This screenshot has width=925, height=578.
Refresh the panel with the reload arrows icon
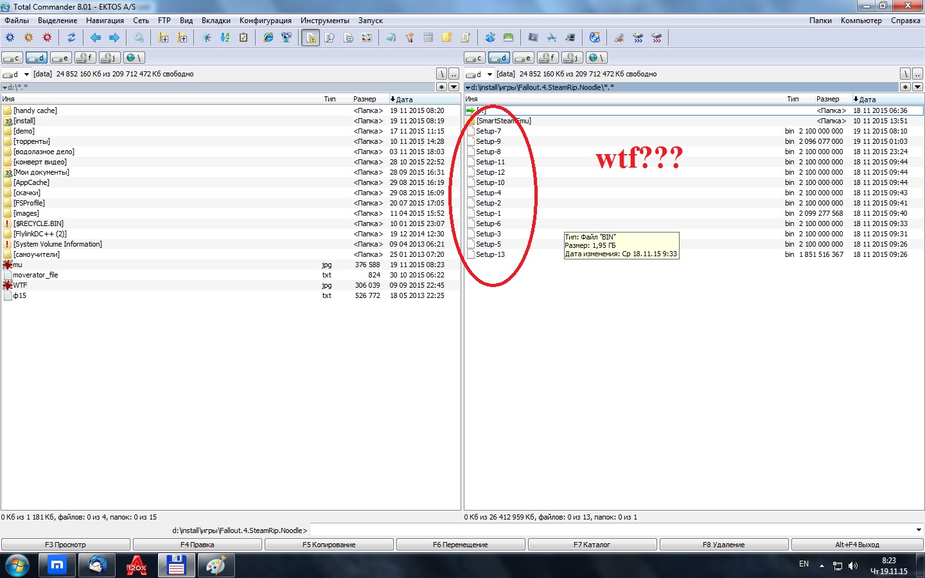pos(71,38)
